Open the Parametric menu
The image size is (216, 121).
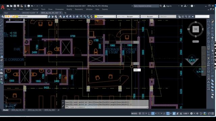point(79,9)
